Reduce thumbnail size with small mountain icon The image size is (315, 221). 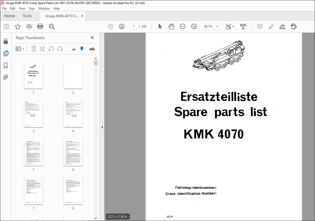pos(74,49)
